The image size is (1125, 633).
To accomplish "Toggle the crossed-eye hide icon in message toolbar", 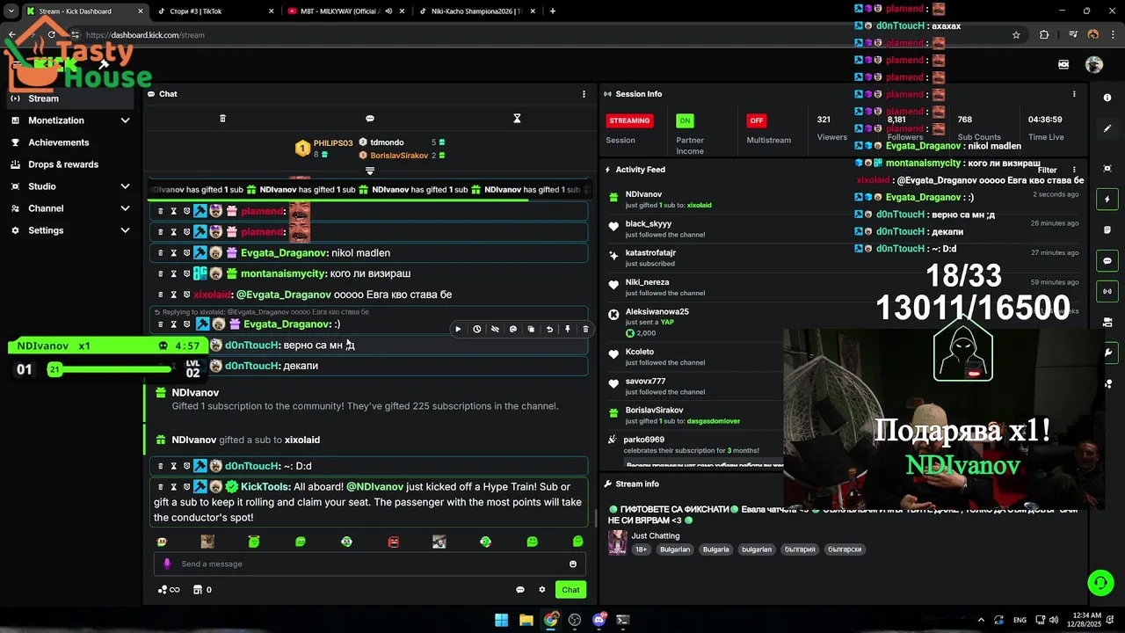I will click(495, 330).
